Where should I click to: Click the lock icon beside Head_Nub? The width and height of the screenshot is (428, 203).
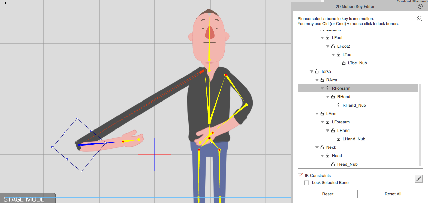pyautogui.click(x=333, y=164)
